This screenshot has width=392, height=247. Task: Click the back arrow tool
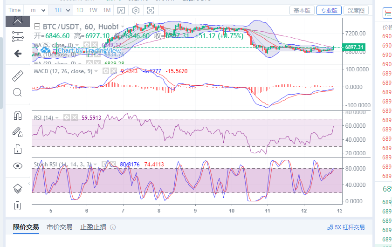[x=18, y=53]
